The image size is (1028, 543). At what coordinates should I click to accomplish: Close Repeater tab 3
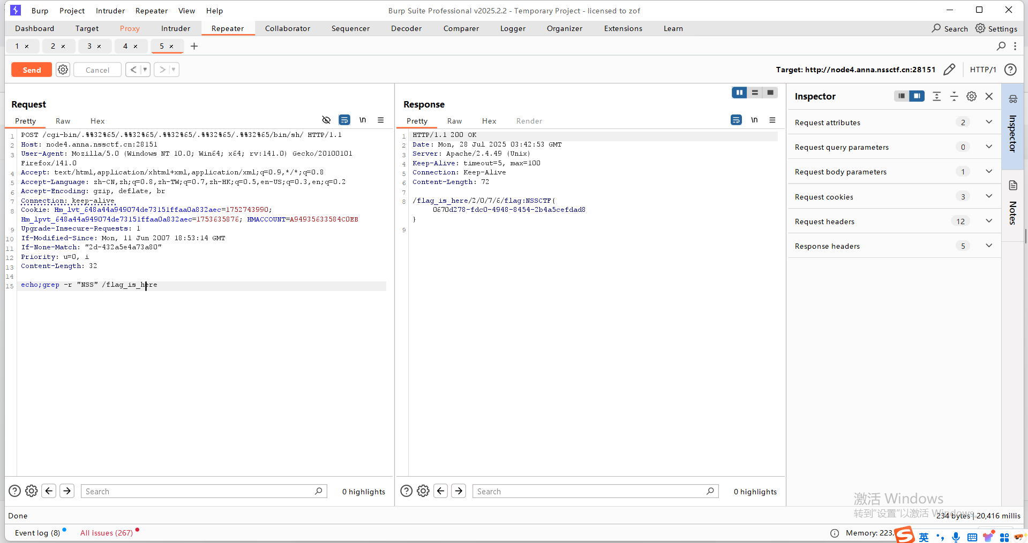(x=99, y=47)
